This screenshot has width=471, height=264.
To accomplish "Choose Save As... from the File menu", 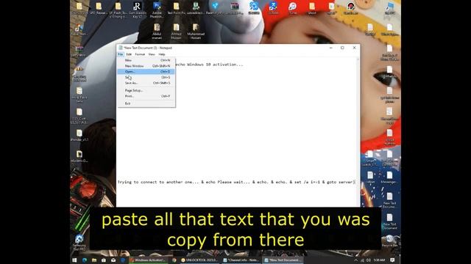I will click(x=146, y=83).
